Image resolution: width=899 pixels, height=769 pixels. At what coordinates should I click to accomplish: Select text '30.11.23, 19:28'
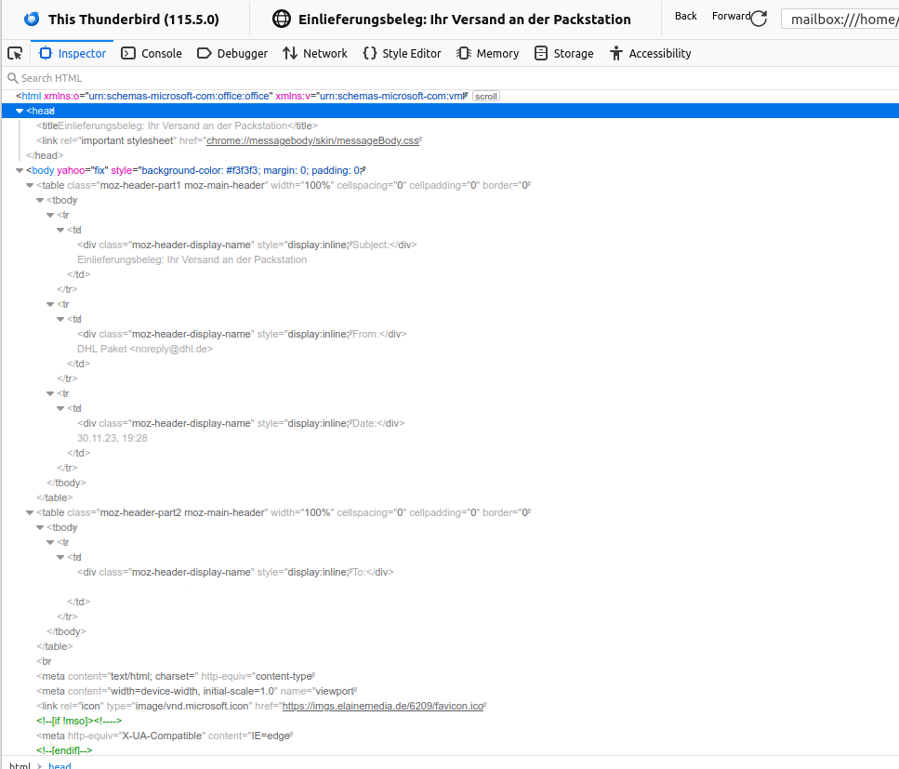(112, 438)
